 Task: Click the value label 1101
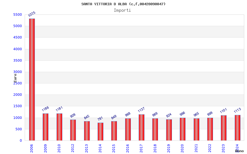click(223, 111)
